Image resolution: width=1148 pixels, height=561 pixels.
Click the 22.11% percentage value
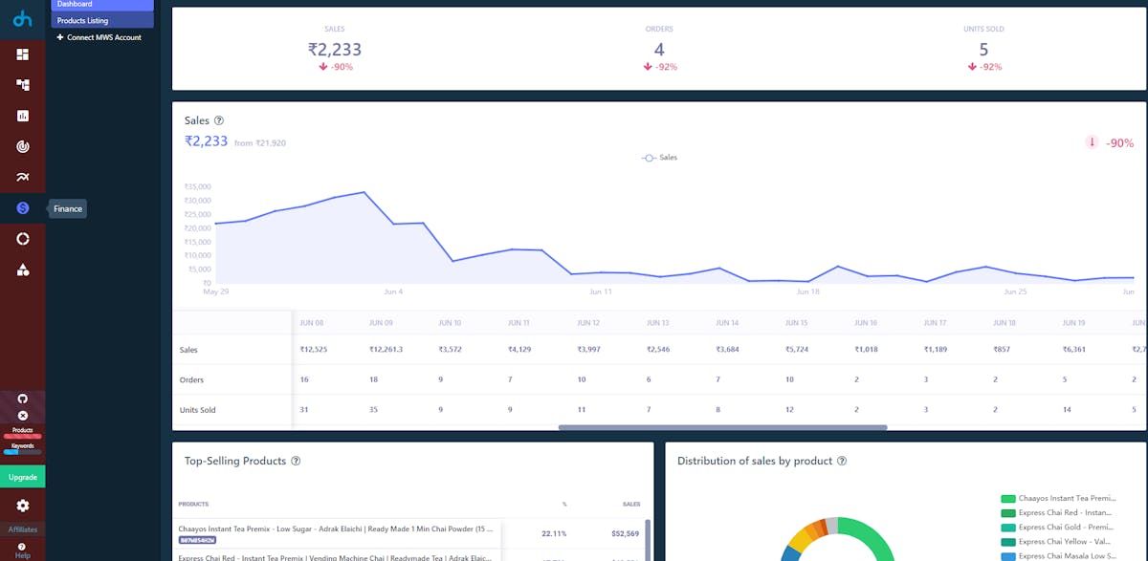click(x=554, y=533)
